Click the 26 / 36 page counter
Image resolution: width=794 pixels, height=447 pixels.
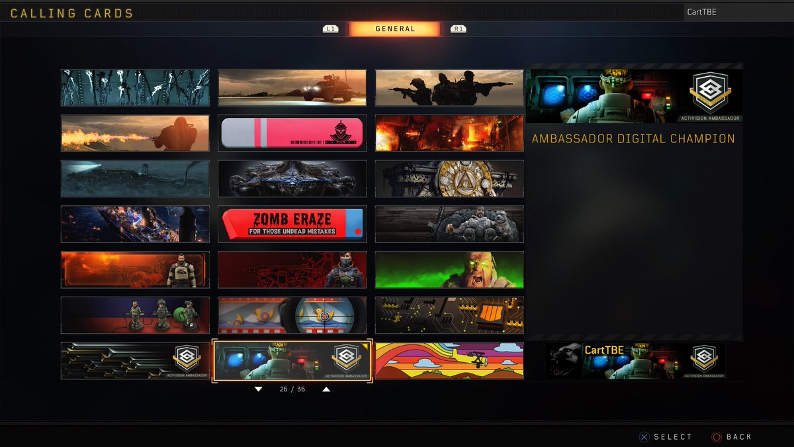click(292, 389)
